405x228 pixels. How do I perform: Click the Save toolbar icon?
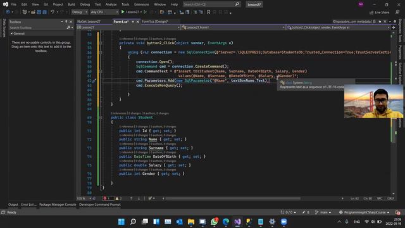[x=39, y=12]
